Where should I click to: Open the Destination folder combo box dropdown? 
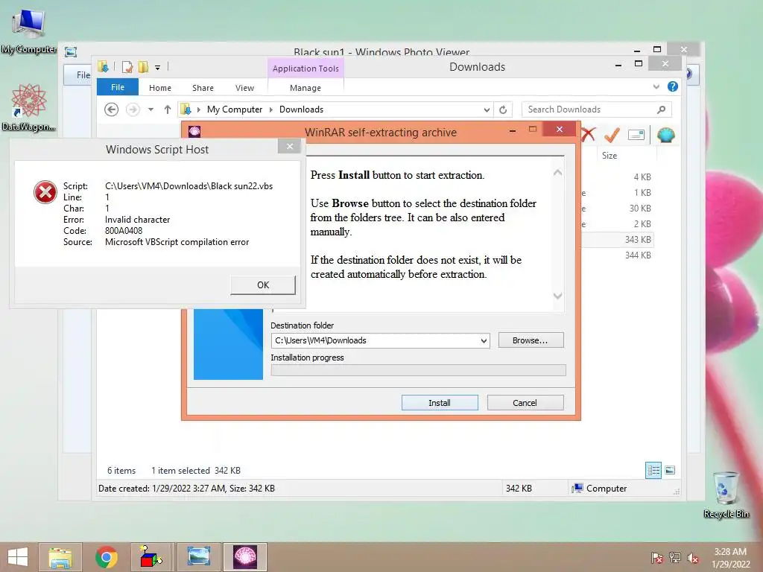pyautogui.click(x=484, y=340)
